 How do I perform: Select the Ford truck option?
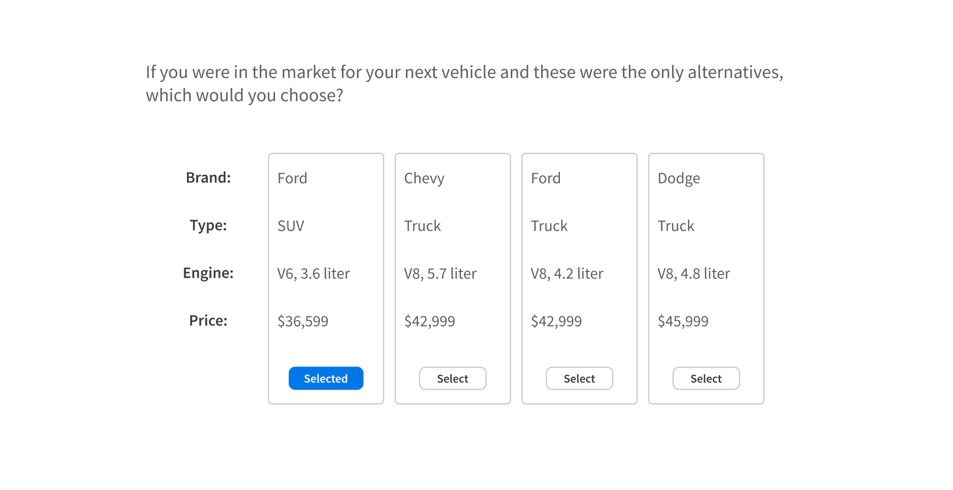579,378
